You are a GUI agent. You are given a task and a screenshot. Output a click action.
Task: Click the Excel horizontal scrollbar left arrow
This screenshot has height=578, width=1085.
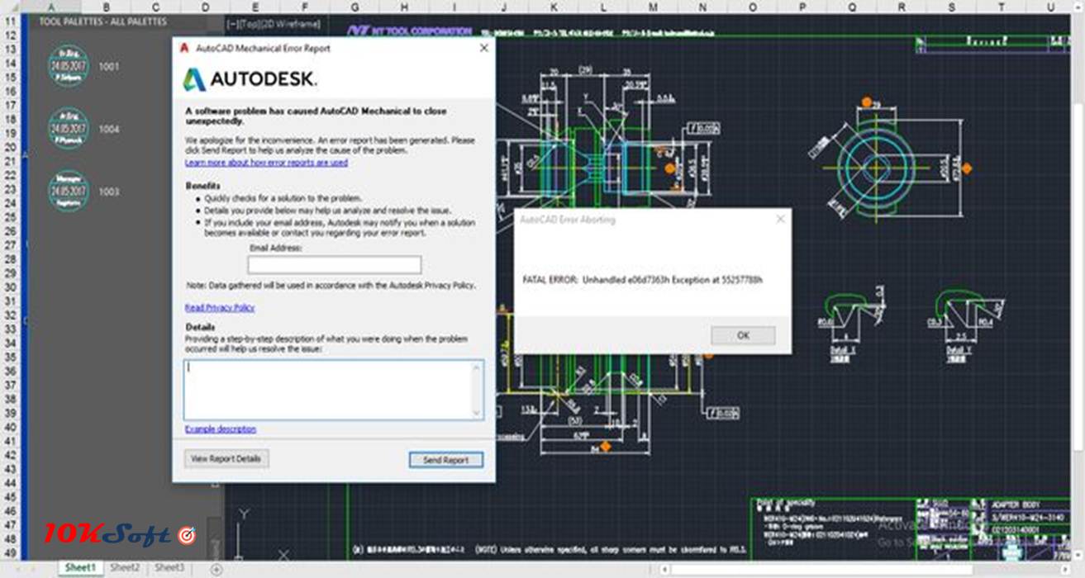[664, 569]
